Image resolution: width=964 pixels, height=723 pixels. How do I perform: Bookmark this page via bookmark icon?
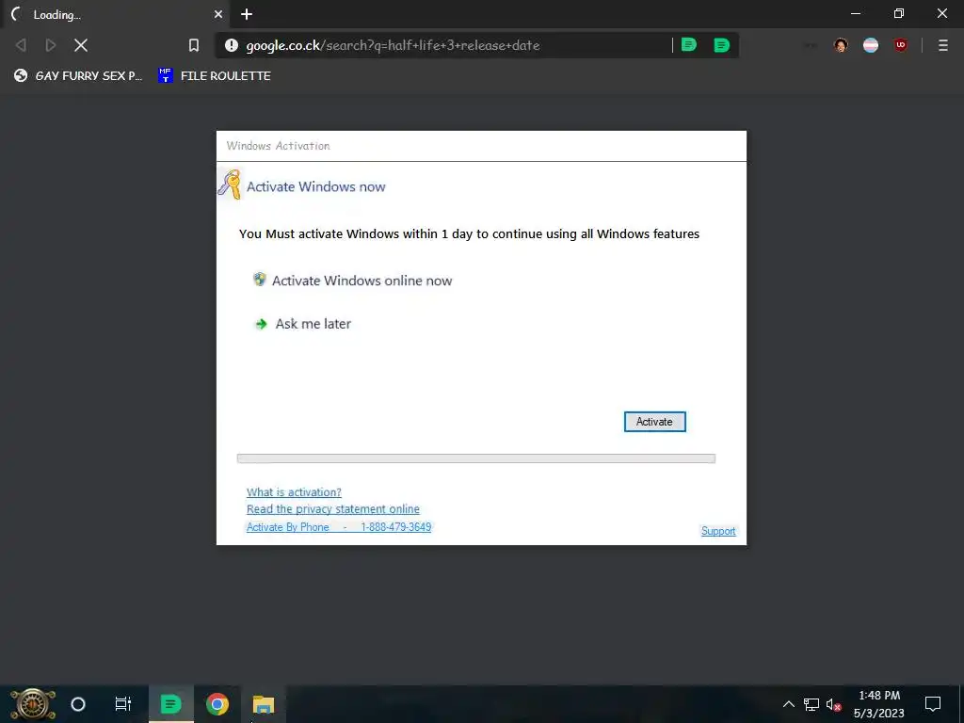coord(194,45)
